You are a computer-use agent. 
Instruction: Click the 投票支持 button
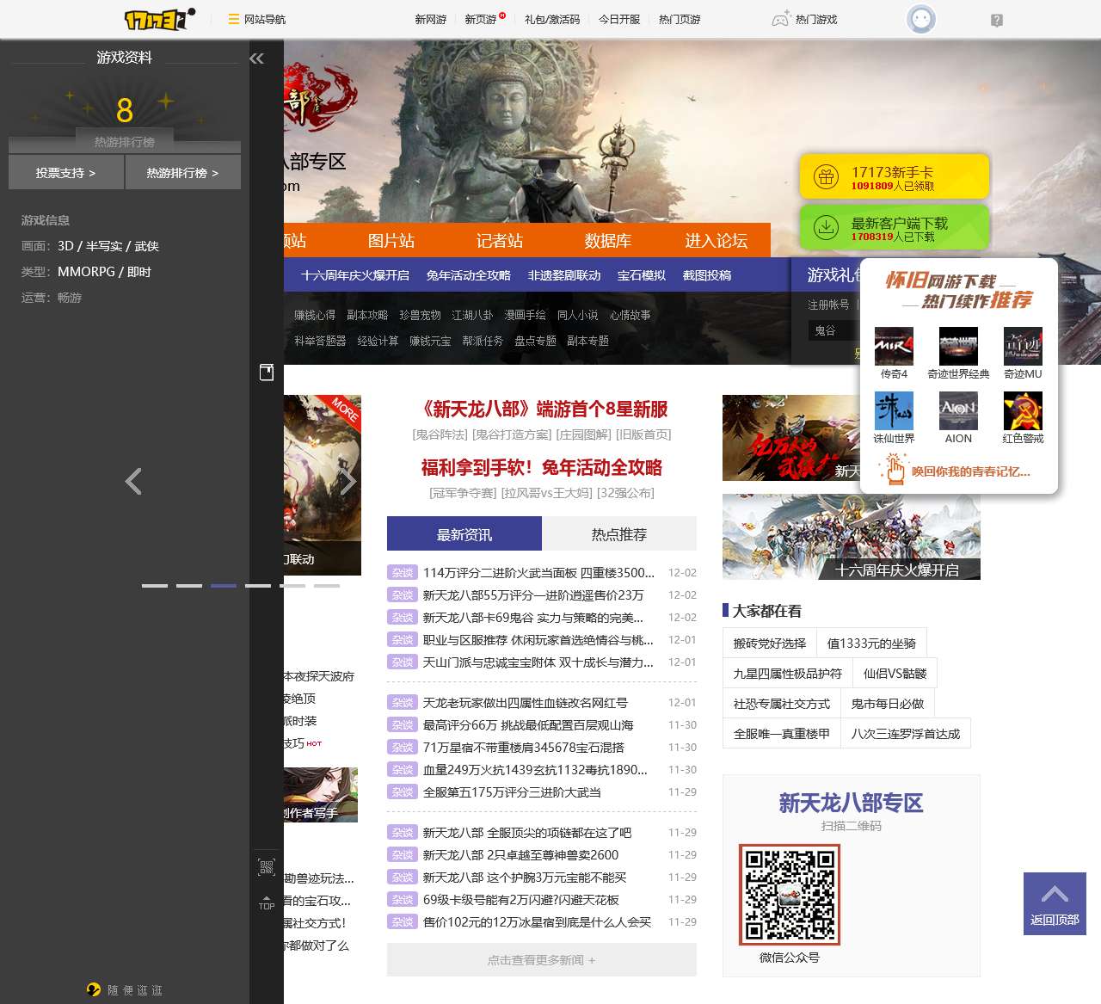pyautogui.click(x=66, y=173)
